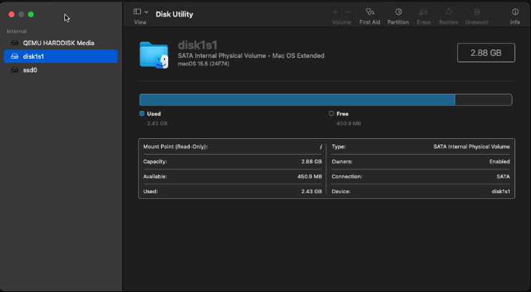Click the Partition toolbar label
Viewport: 531px width, 292px height.
coord(398,22)
